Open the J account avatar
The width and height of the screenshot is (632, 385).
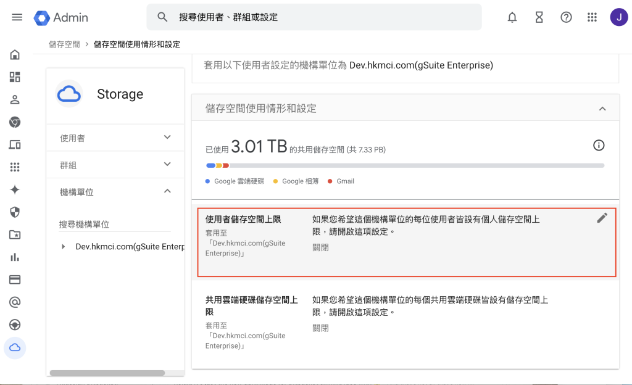coord(618,17)
